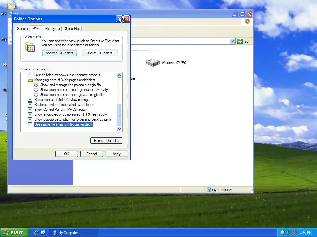Uncheck Show encrypted or compressed NTFS files in color
This screenshot has width=317, height=237.
30,114
